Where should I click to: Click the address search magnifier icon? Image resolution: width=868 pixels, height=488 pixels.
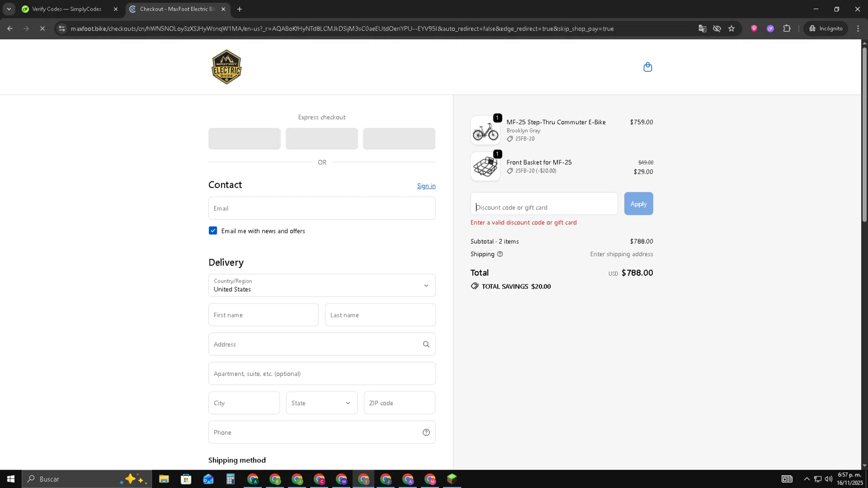point(426,345)
